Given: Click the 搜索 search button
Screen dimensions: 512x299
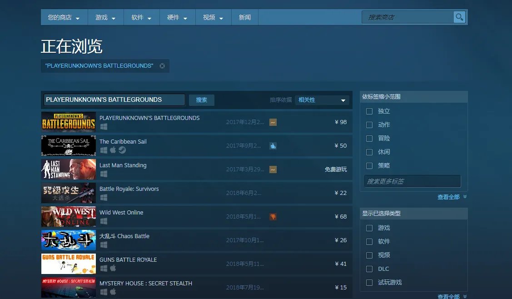Looking at the screenshot, I should (x=201, y=100).
